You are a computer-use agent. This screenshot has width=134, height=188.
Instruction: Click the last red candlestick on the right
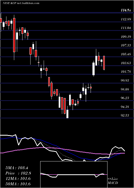tap(104, 63)
